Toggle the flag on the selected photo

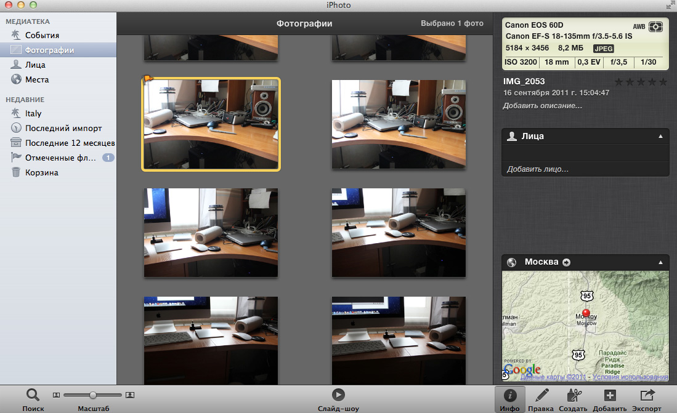point(147,79)
